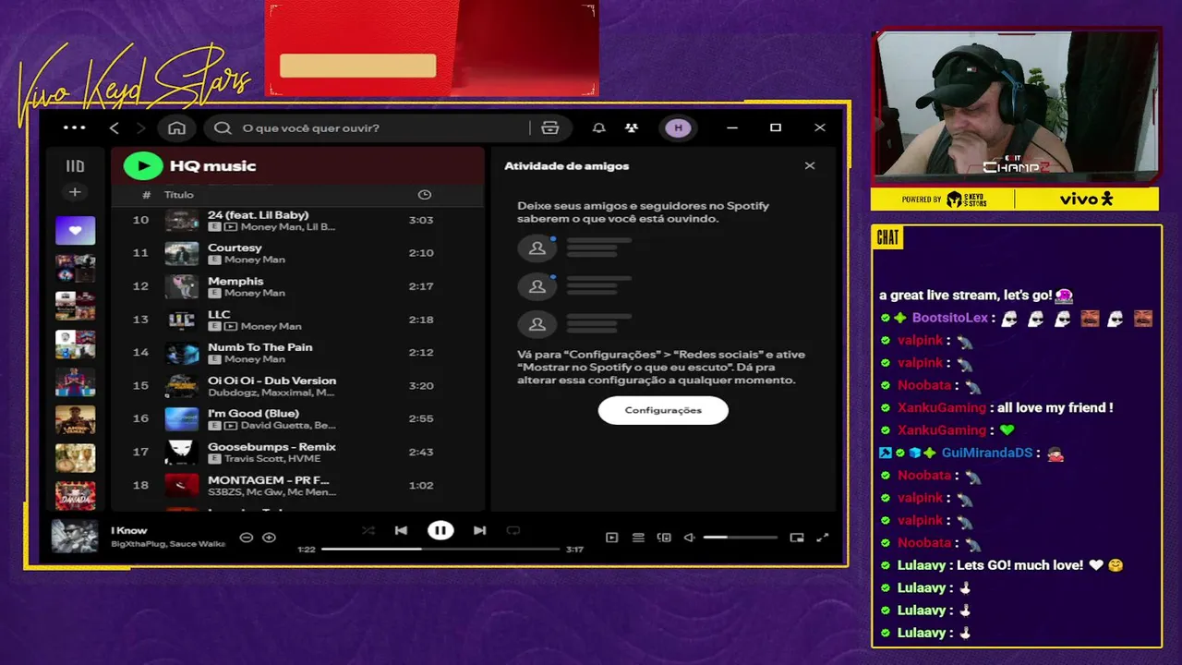The image size is (1182, 665).
Task: Select track 18 'MONTAGEM - PR F...'
Action: click(x=297, y=486)
